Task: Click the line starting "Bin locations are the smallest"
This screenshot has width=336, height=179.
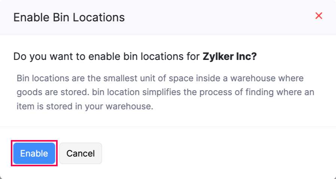Action: tap(160, 79)
